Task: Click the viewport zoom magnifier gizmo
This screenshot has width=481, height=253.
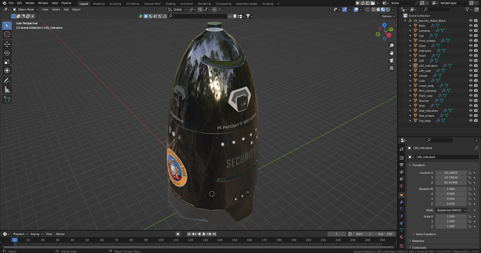Action: (392, 45)
